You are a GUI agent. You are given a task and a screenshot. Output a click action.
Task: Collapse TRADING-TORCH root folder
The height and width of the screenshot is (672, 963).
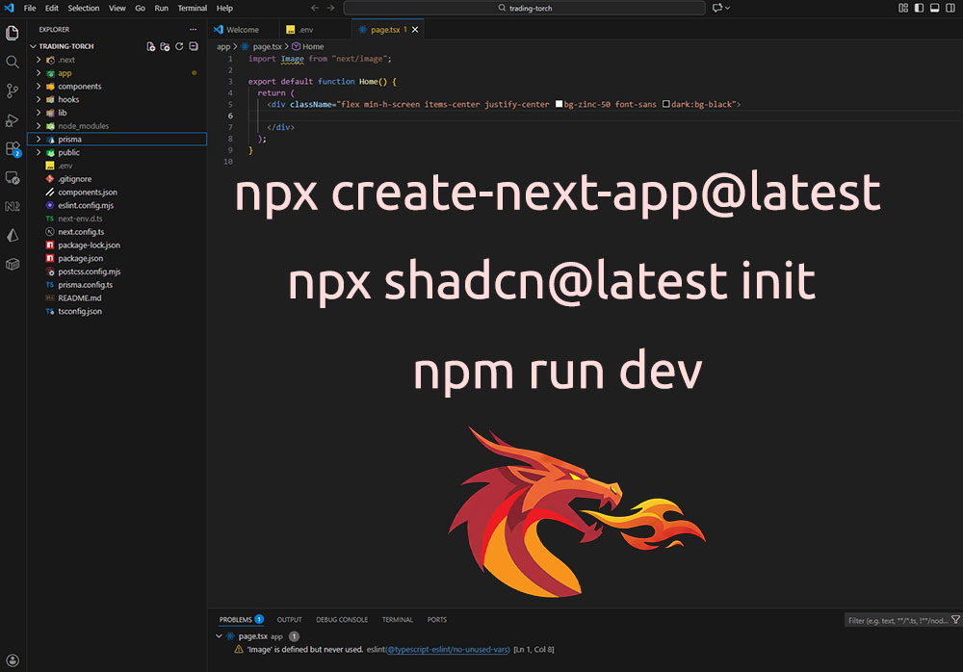[33, 46]
